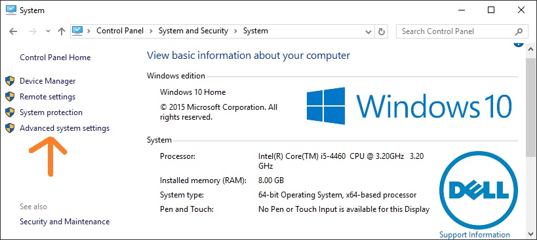Click the Refresh button in address bar
Viewport: 537px width, 240px height.
pos(381,31)
